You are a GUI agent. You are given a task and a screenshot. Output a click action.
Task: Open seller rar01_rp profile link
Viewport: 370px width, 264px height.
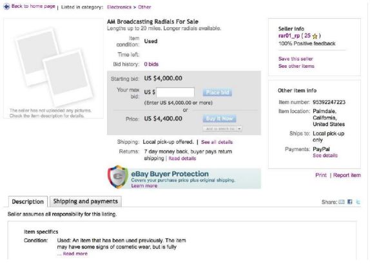coord(289,36)
